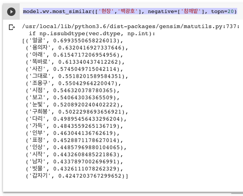The height and width of the screenshot is (196, 243).
Task: Select the '참깨밭' negative string in code
Action: point(191,11)
